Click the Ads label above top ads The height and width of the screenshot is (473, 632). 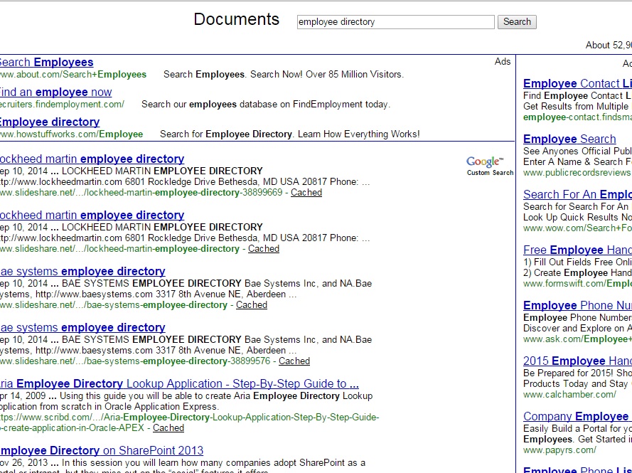click(x=502, y=61)
